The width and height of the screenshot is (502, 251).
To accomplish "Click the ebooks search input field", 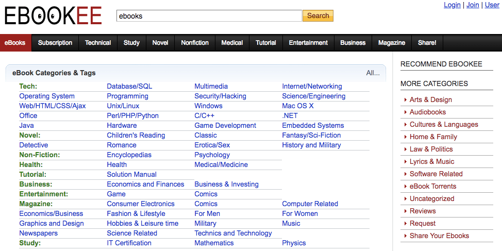I will pyautogui.click(x=209, y=15).
